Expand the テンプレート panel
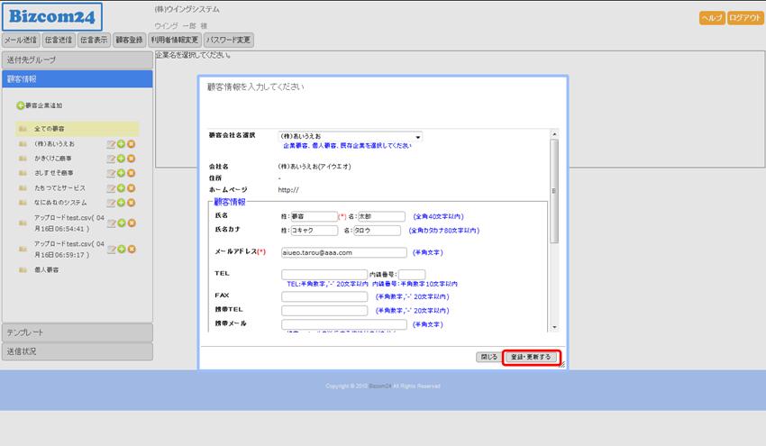The width and height of the screenshot is (766, 446). (77, 333)
